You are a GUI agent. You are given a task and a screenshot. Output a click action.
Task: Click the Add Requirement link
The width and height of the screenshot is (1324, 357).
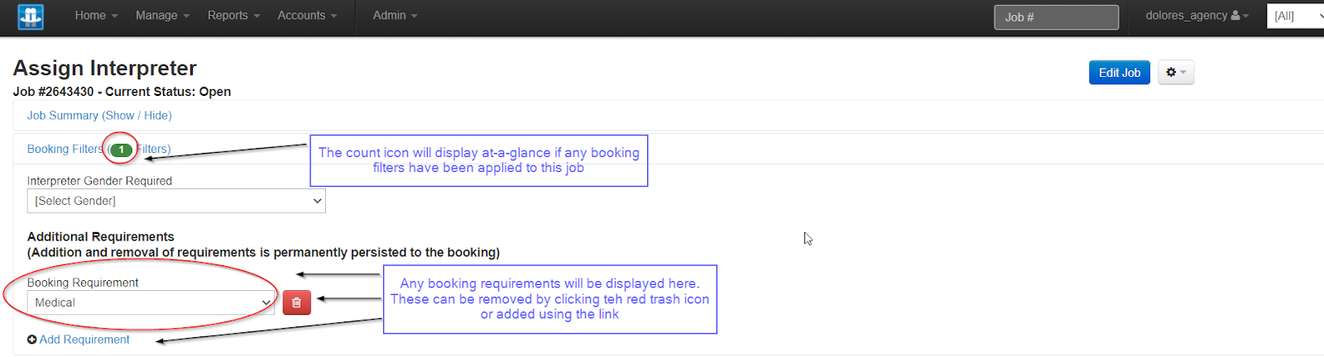click(84, 340)
